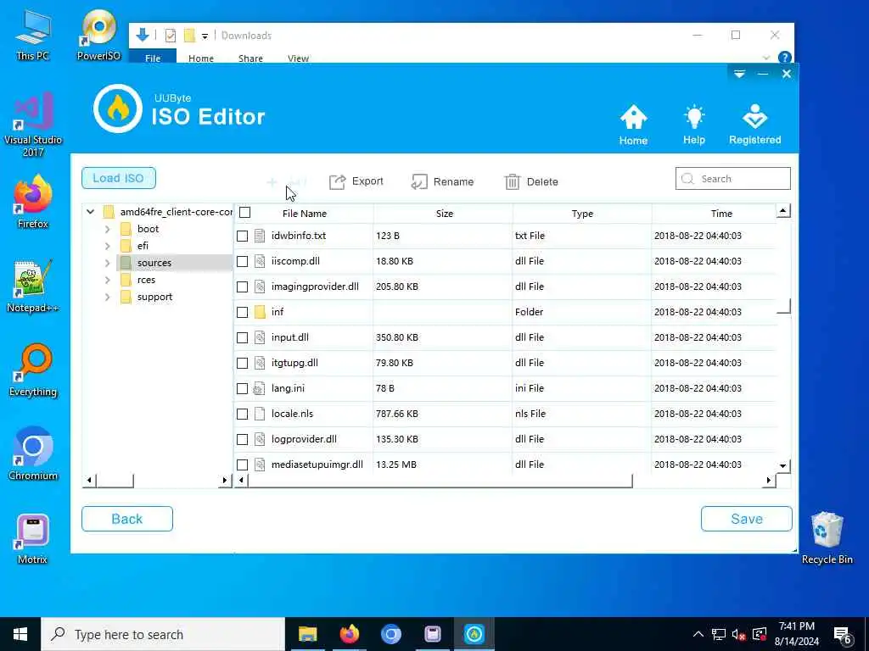
Task: Click the file Search input field
Action: (732, 179)
